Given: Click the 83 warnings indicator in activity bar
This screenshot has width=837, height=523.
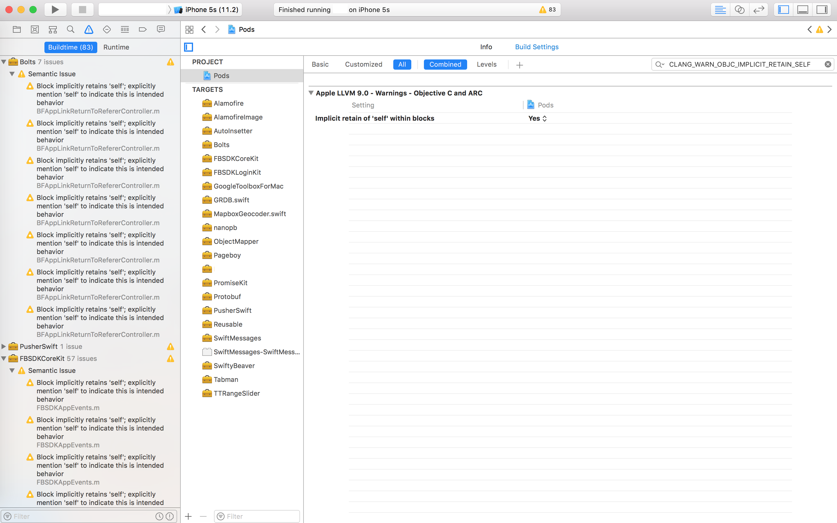Looking at the screenshot, I should [x=547, y=10].
